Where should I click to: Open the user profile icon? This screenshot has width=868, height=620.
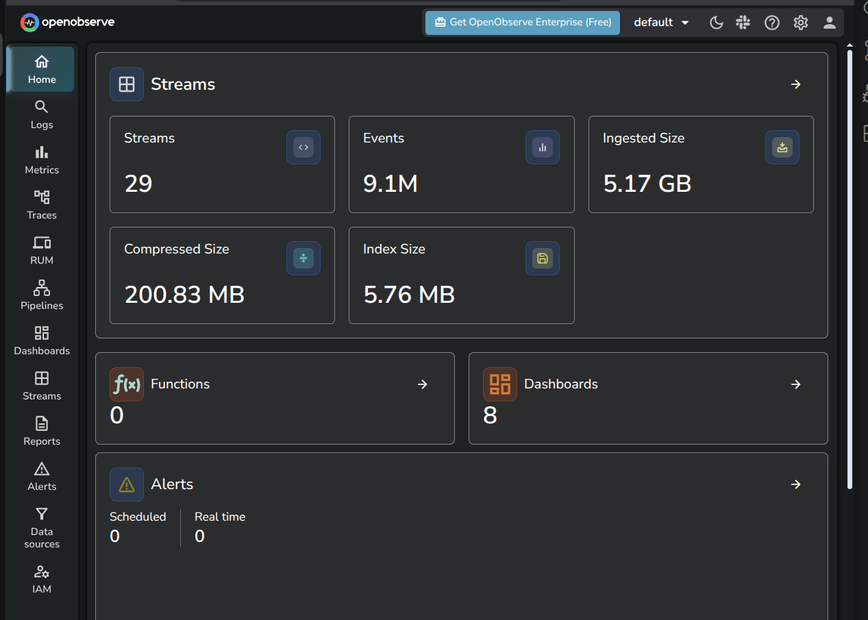coord(830,23)
